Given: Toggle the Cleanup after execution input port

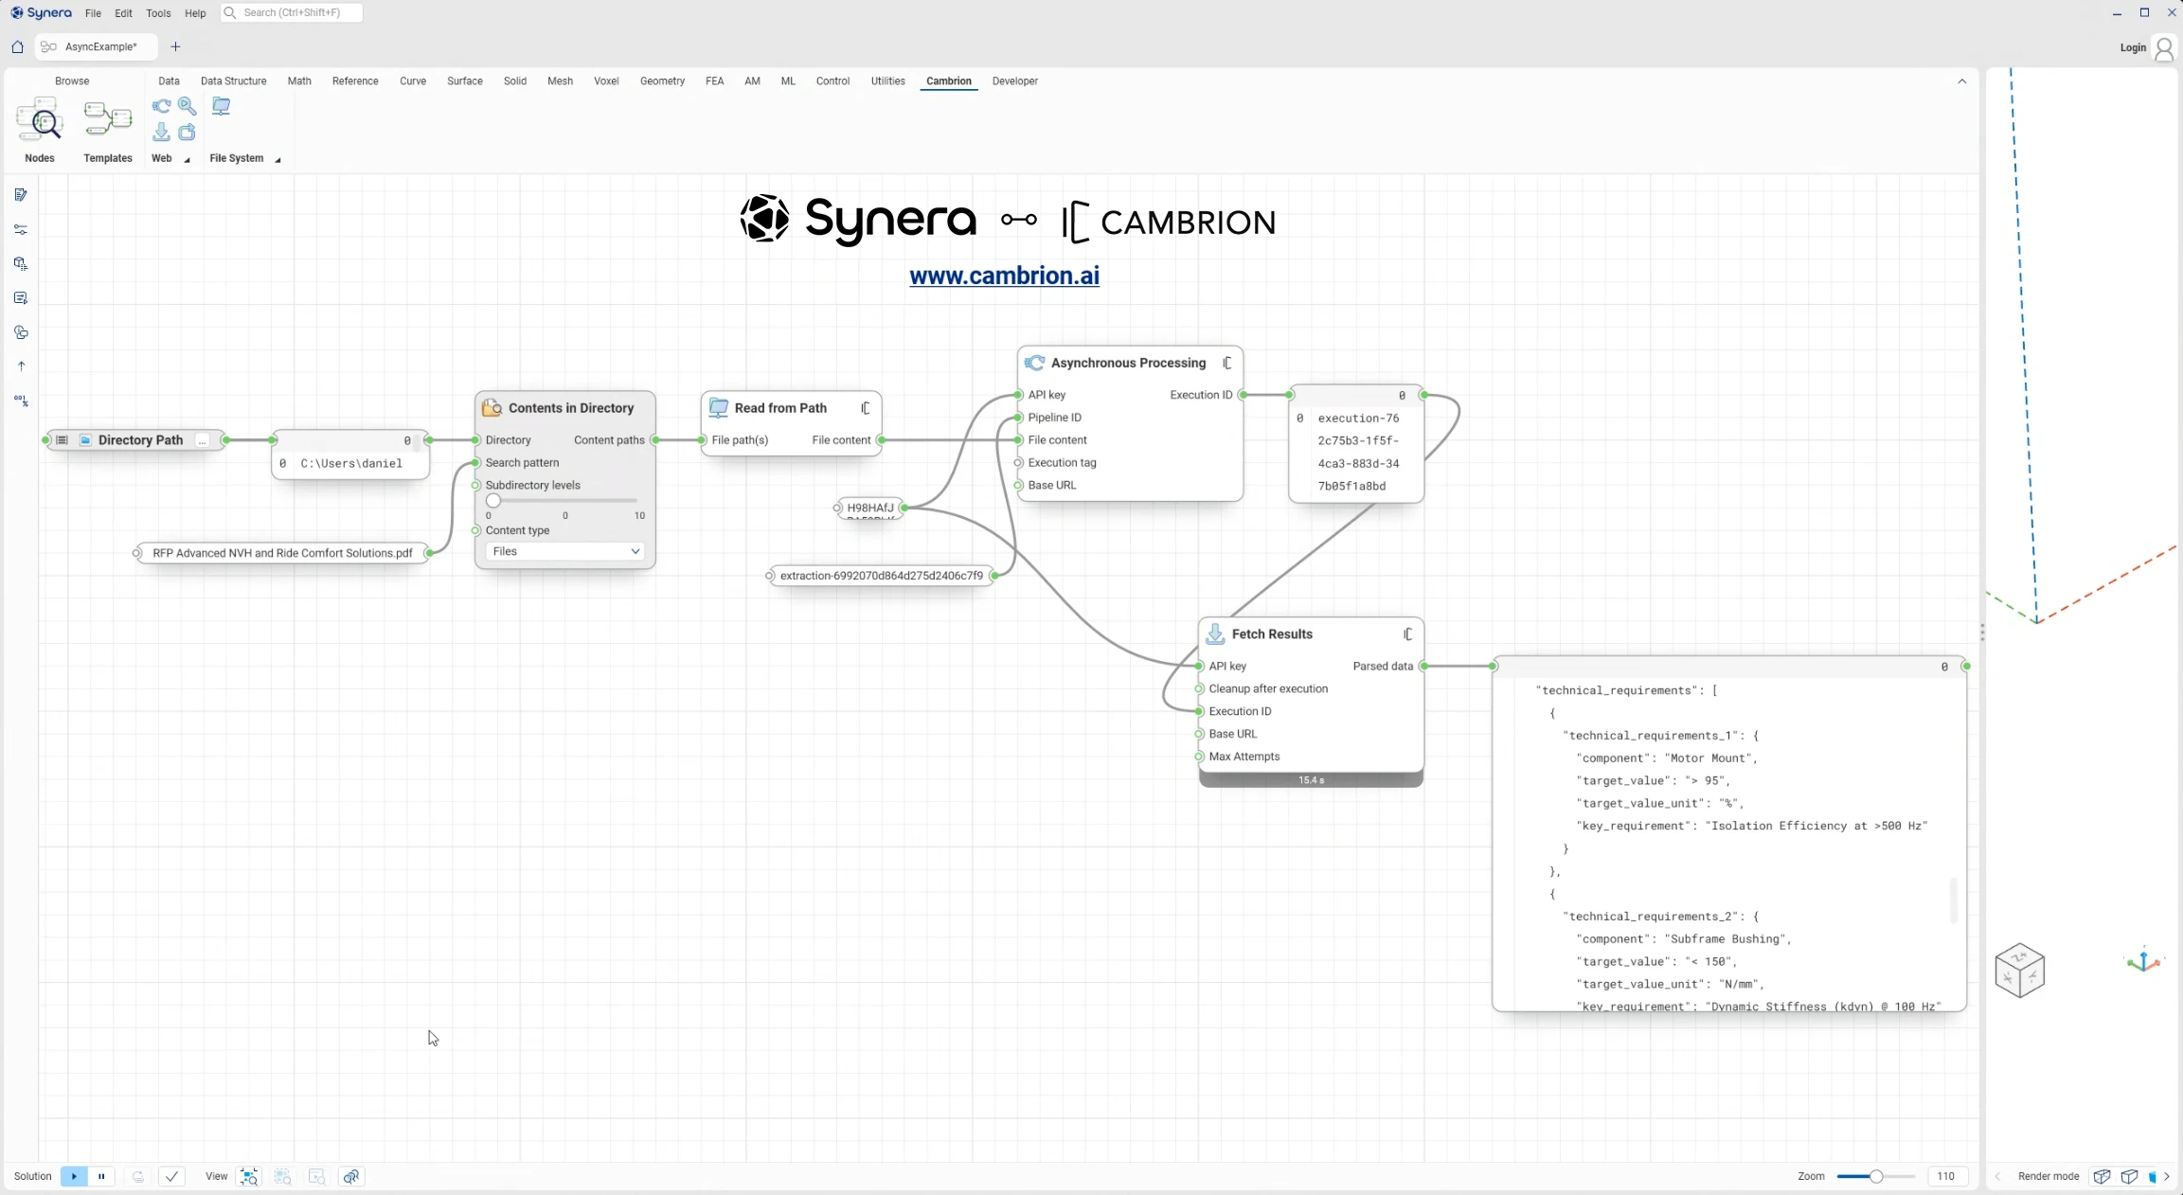Looking at the screenshot, I should pos(1200,688).
